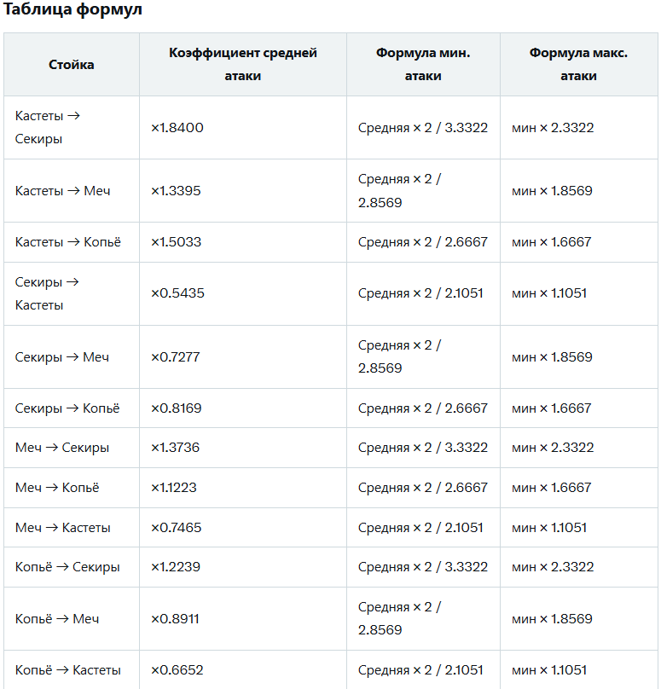661x689 pixels.
Task: Select the 'Кастеты → Секиры' stance cell
Action: [x=48, y=127]
